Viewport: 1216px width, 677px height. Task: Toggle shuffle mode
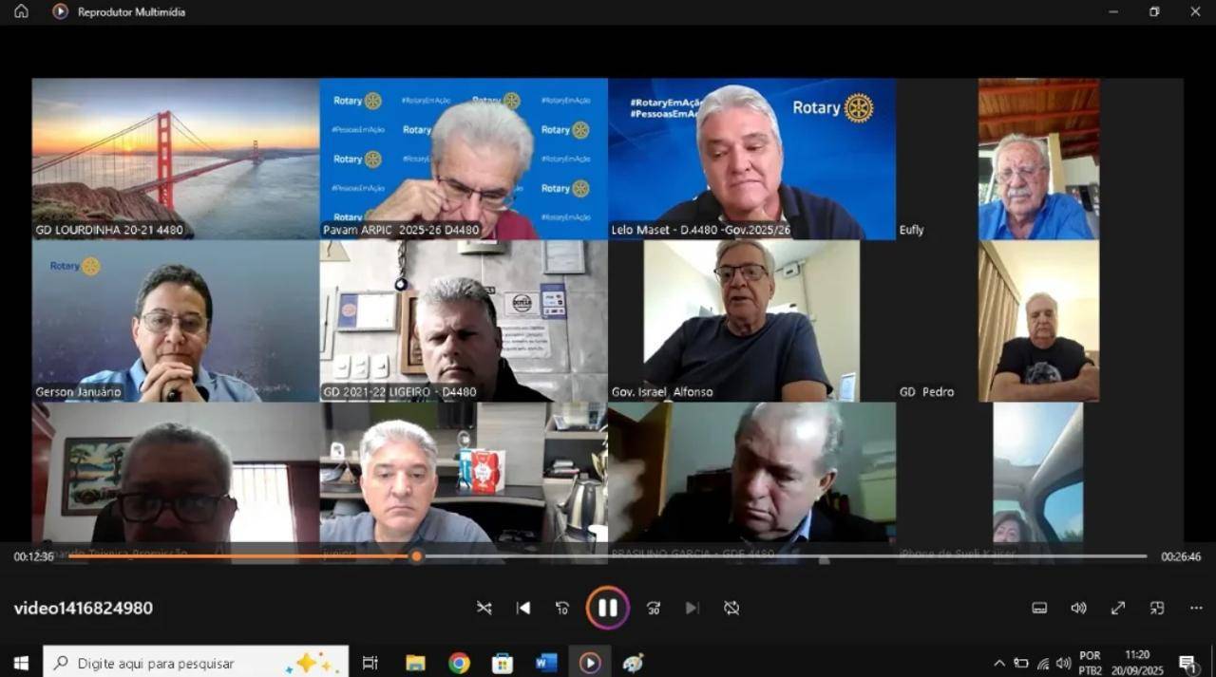click(484, 608)
